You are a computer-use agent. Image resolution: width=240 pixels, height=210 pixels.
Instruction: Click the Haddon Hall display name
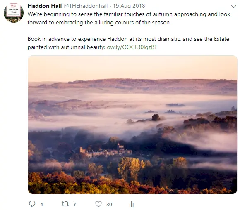(x=45, y=6)
